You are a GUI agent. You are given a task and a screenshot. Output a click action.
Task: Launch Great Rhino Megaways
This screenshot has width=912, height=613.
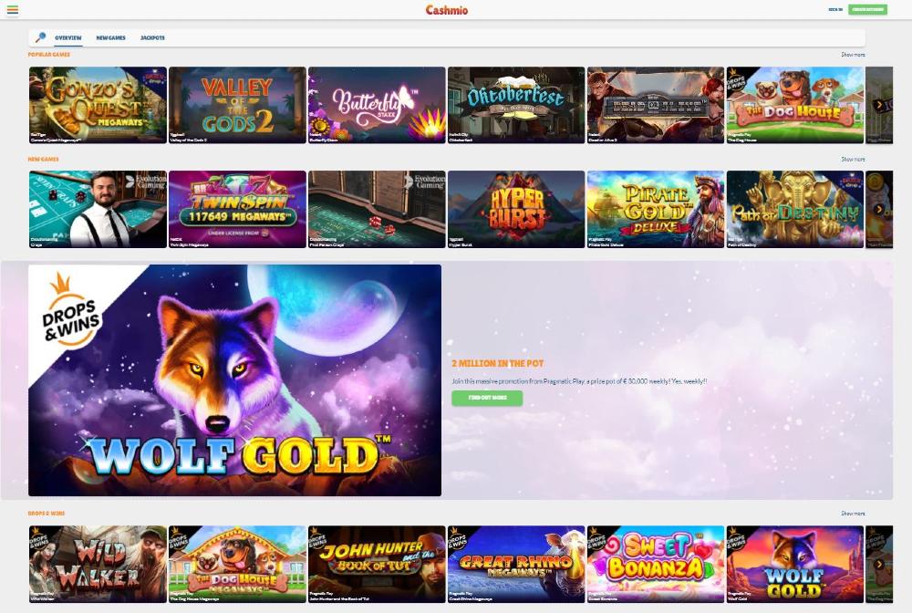click(516, 564)
